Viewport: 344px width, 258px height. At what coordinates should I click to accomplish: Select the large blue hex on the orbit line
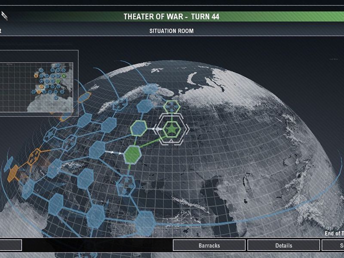click(x=145, y=223)
